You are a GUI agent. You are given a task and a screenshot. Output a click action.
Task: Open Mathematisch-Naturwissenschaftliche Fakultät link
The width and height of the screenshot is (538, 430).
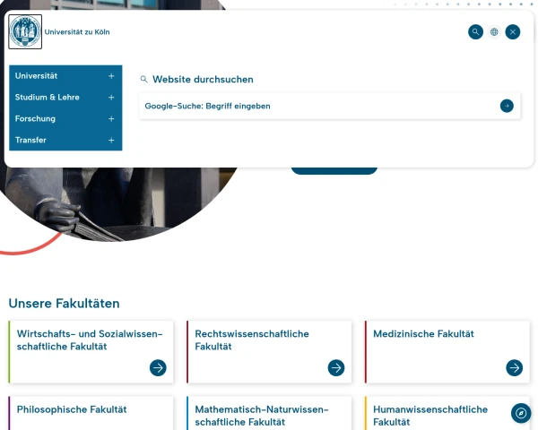pos(261,415)
